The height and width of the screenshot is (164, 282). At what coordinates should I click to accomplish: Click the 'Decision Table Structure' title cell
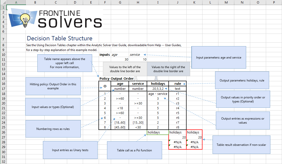coord(60,39)
